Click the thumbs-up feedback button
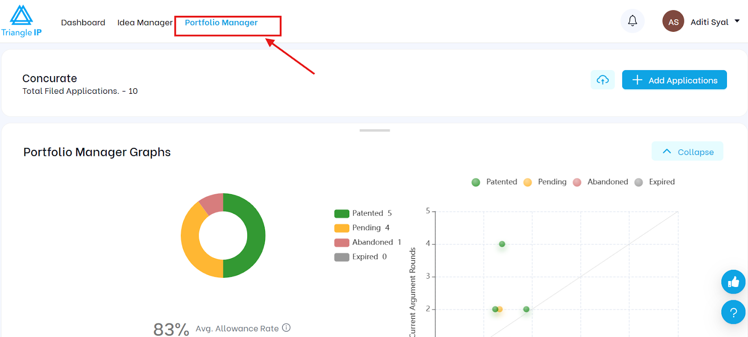Screen dimensions: 748x337 click(733, 282)
